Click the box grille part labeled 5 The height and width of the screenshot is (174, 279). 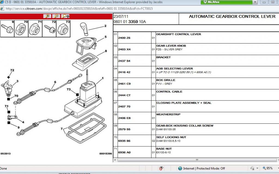tap(86, 45)
